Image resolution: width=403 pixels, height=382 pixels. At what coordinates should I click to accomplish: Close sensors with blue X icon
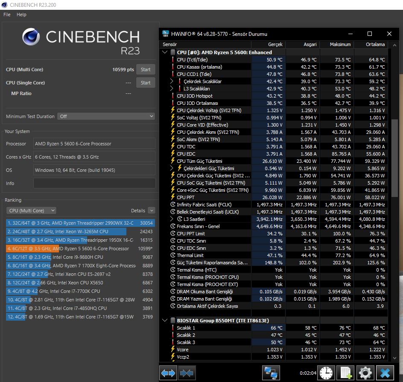385,373
